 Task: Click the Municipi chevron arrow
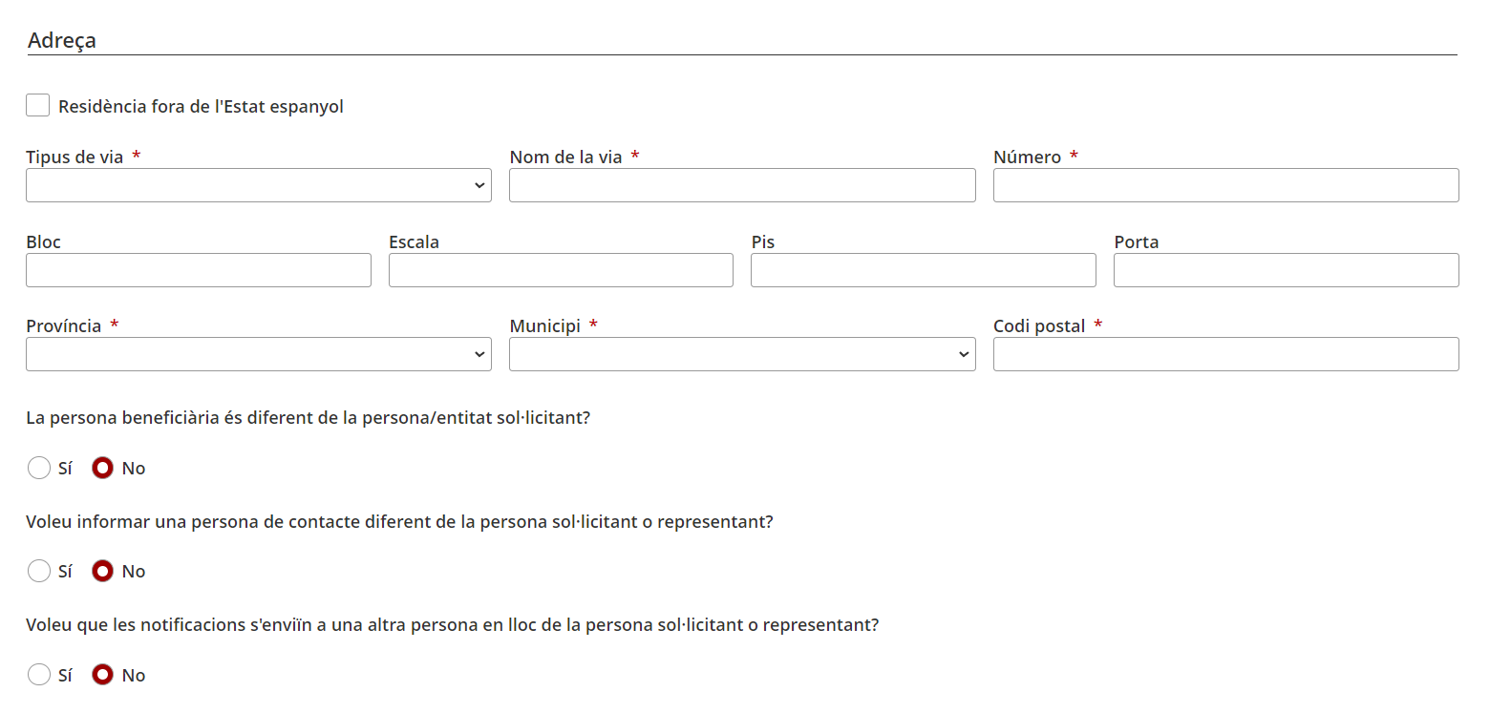point(964,354)
